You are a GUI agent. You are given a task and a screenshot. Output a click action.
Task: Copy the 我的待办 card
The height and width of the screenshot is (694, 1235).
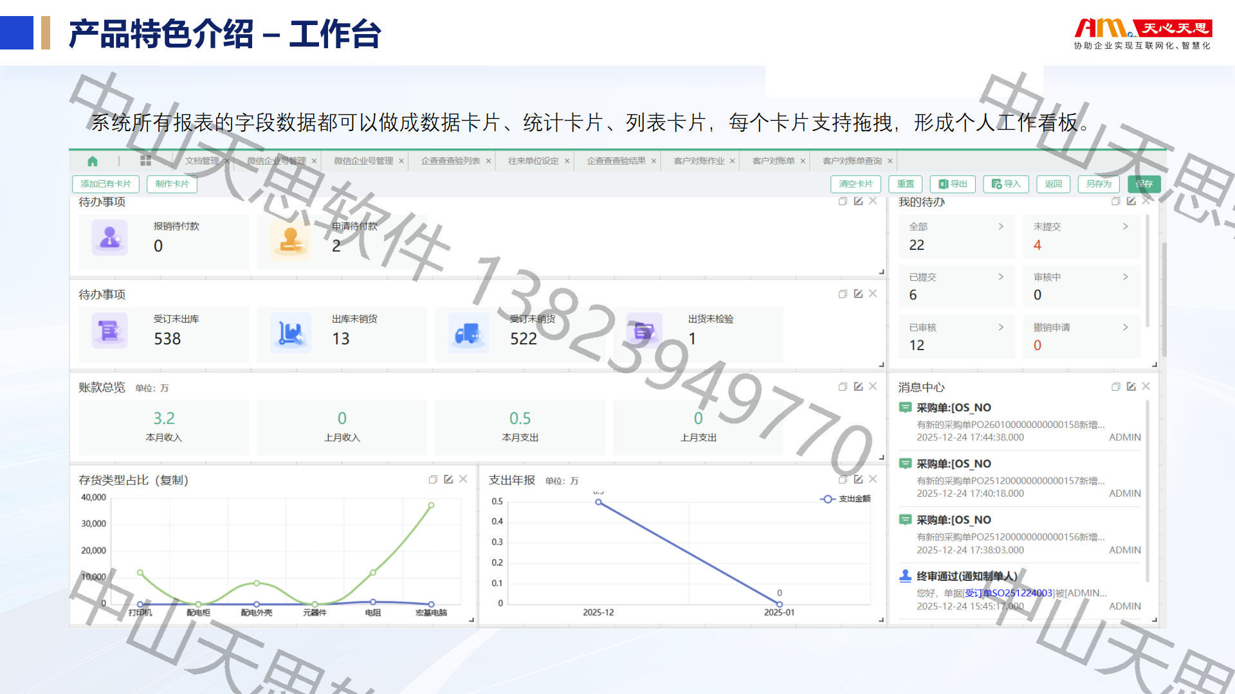tap(1116, 201)
